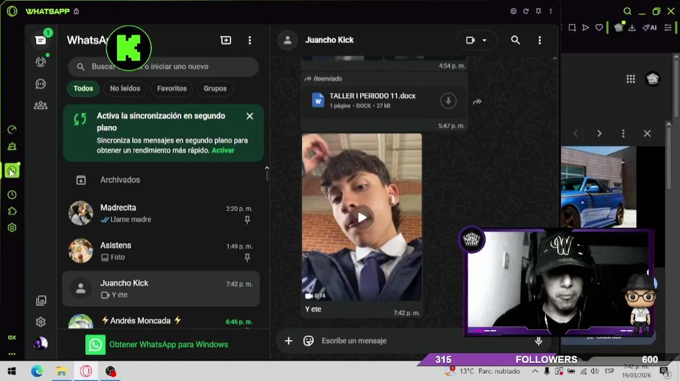Start a new chat with the plus-message icon
This screenshot has width=680, height=381.
(226, 40)
